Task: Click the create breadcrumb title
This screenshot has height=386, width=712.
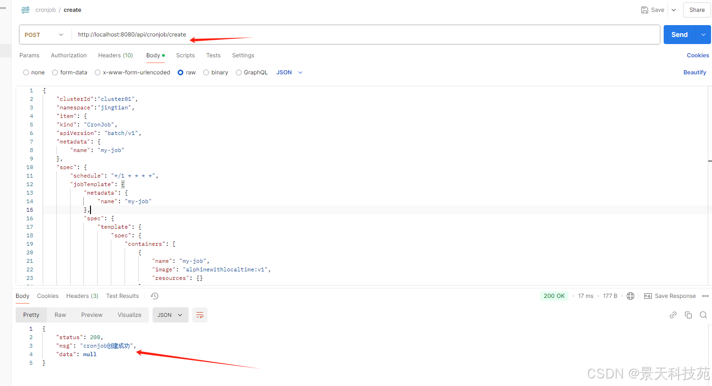Action: coord(72,10)
